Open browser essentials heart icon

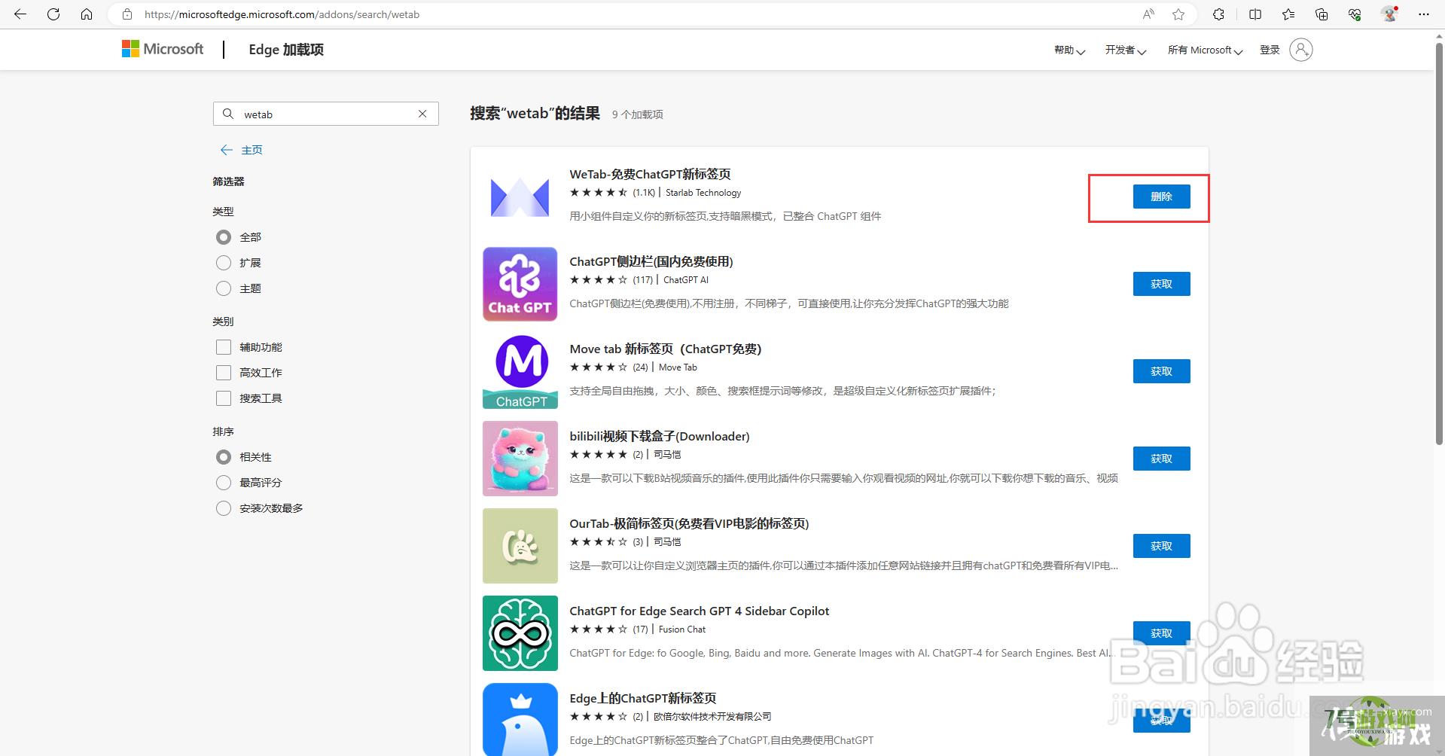(x=1355, y=14)
